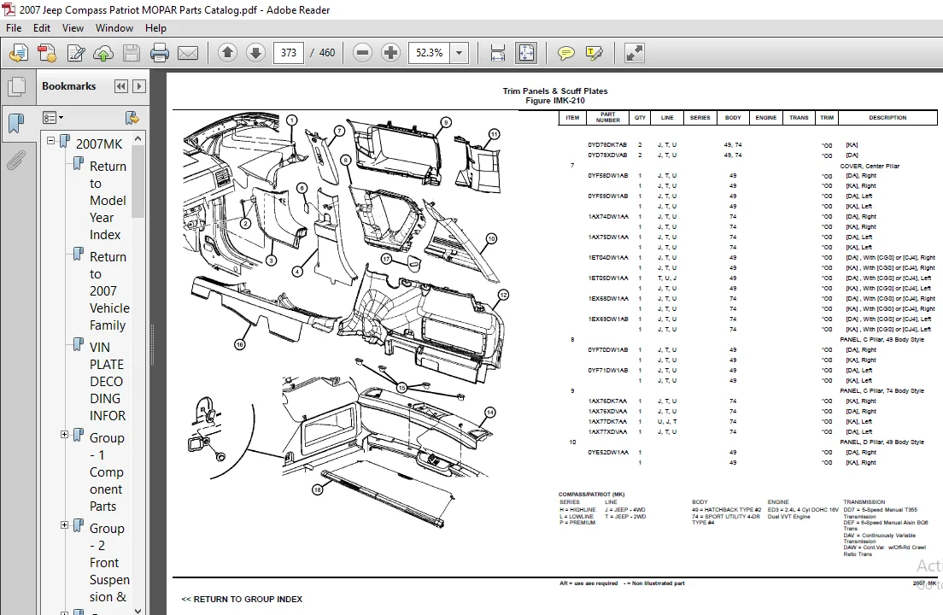The image size is (943, 615).
Task: Open VIN PLATE DECODING bookmark
Action: 107,382
